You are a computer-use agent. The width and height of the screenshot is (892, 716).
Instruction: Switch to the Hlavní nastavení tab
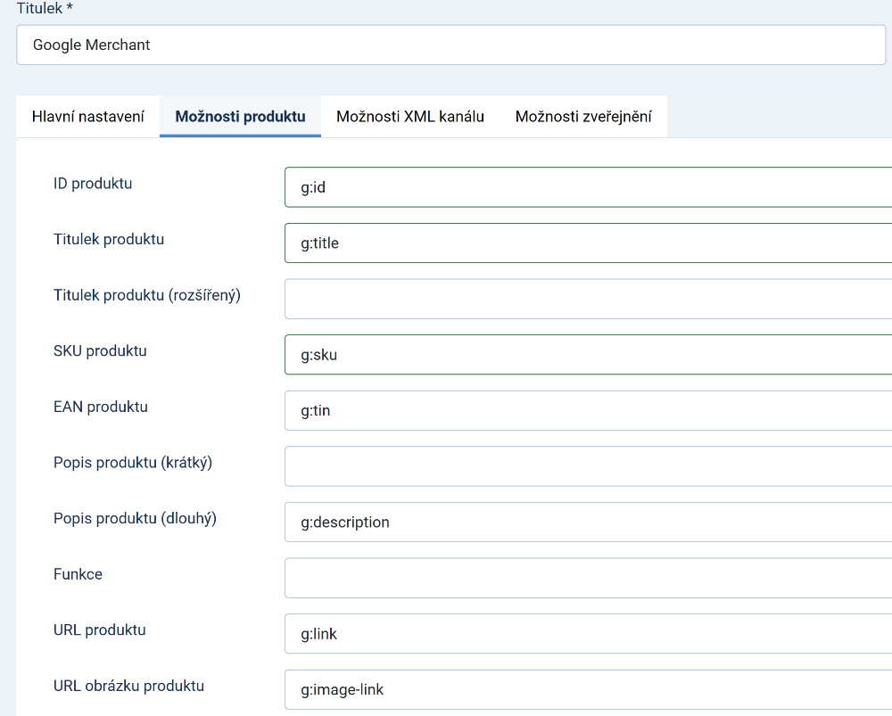click(x=88, y=117)
